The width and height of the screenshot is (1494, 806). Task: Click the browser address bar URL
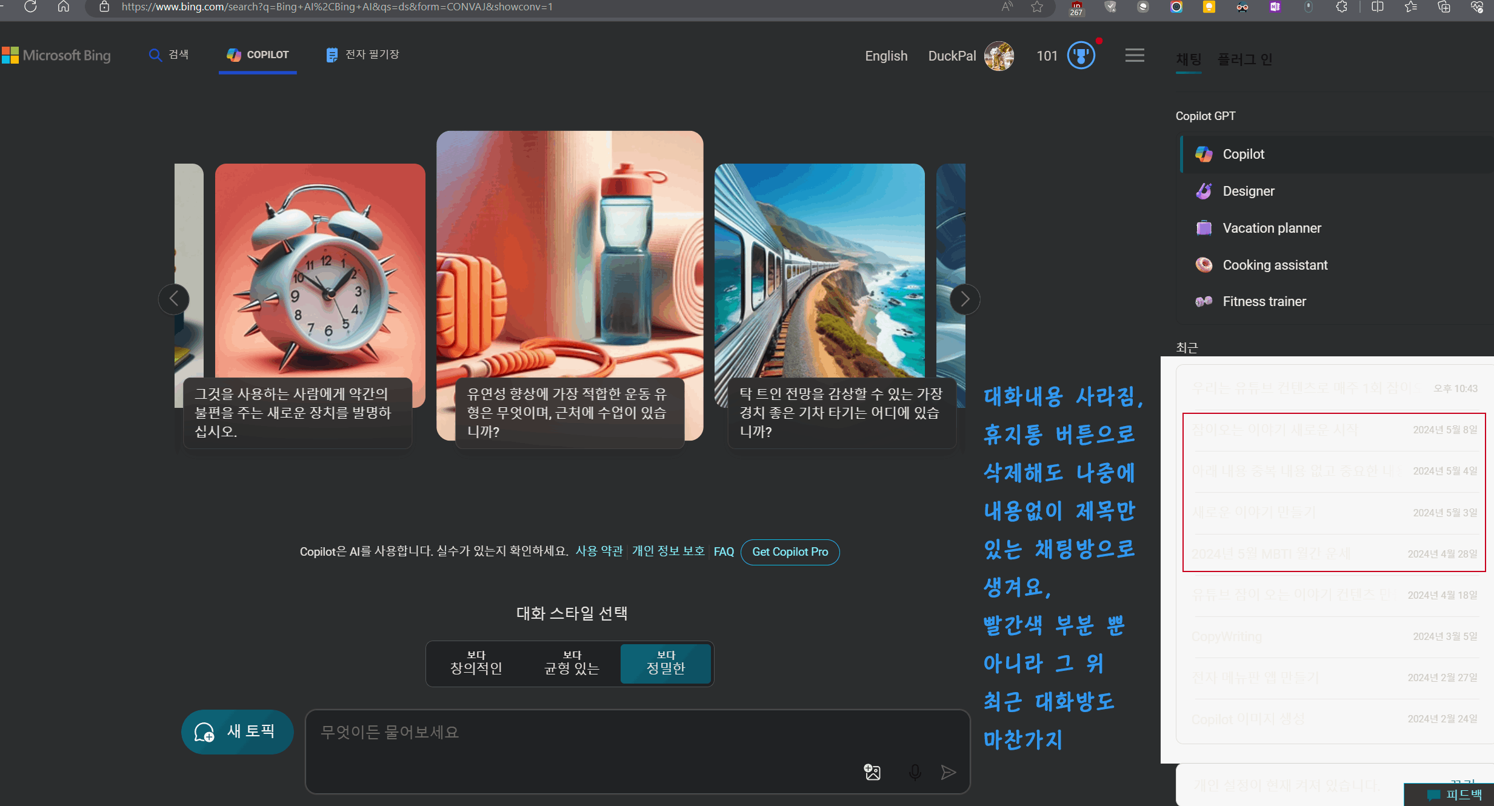click(336, 7)
